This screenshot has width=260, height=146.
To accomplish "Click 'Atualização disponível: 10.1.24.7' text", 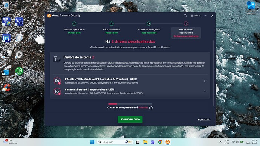I will pos(101,83).
